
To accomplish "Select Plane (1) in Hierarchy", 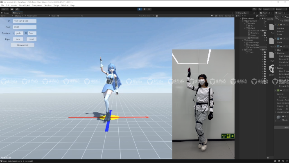I will [x=253, y=38].
